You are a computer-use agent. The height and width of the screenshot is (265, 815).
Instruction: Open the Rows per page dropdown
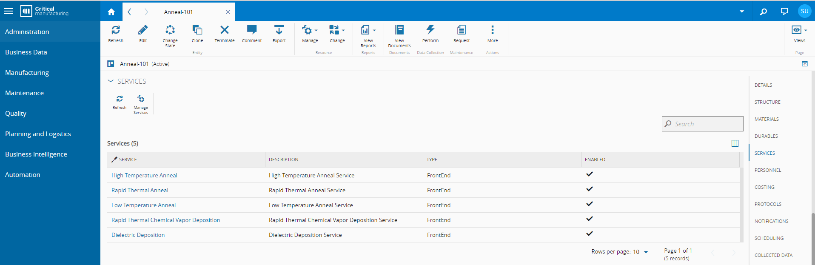(x=646, y=252)
